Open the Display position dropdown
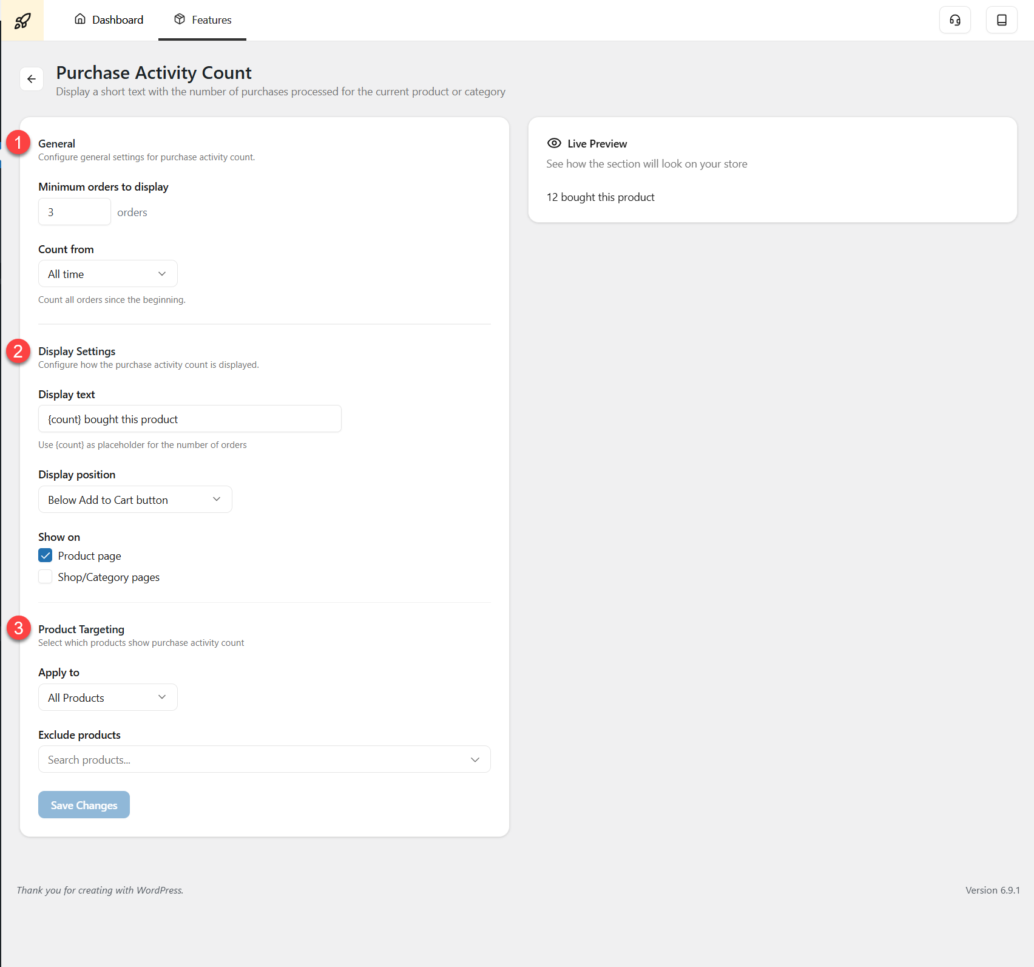 click(x=135, y=500)
